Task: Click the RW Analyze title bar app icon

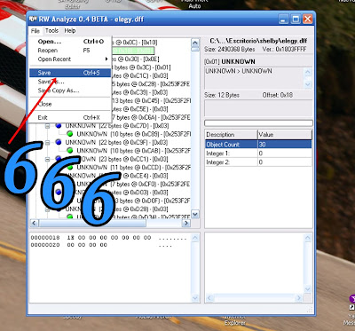Action: (33, 20)
